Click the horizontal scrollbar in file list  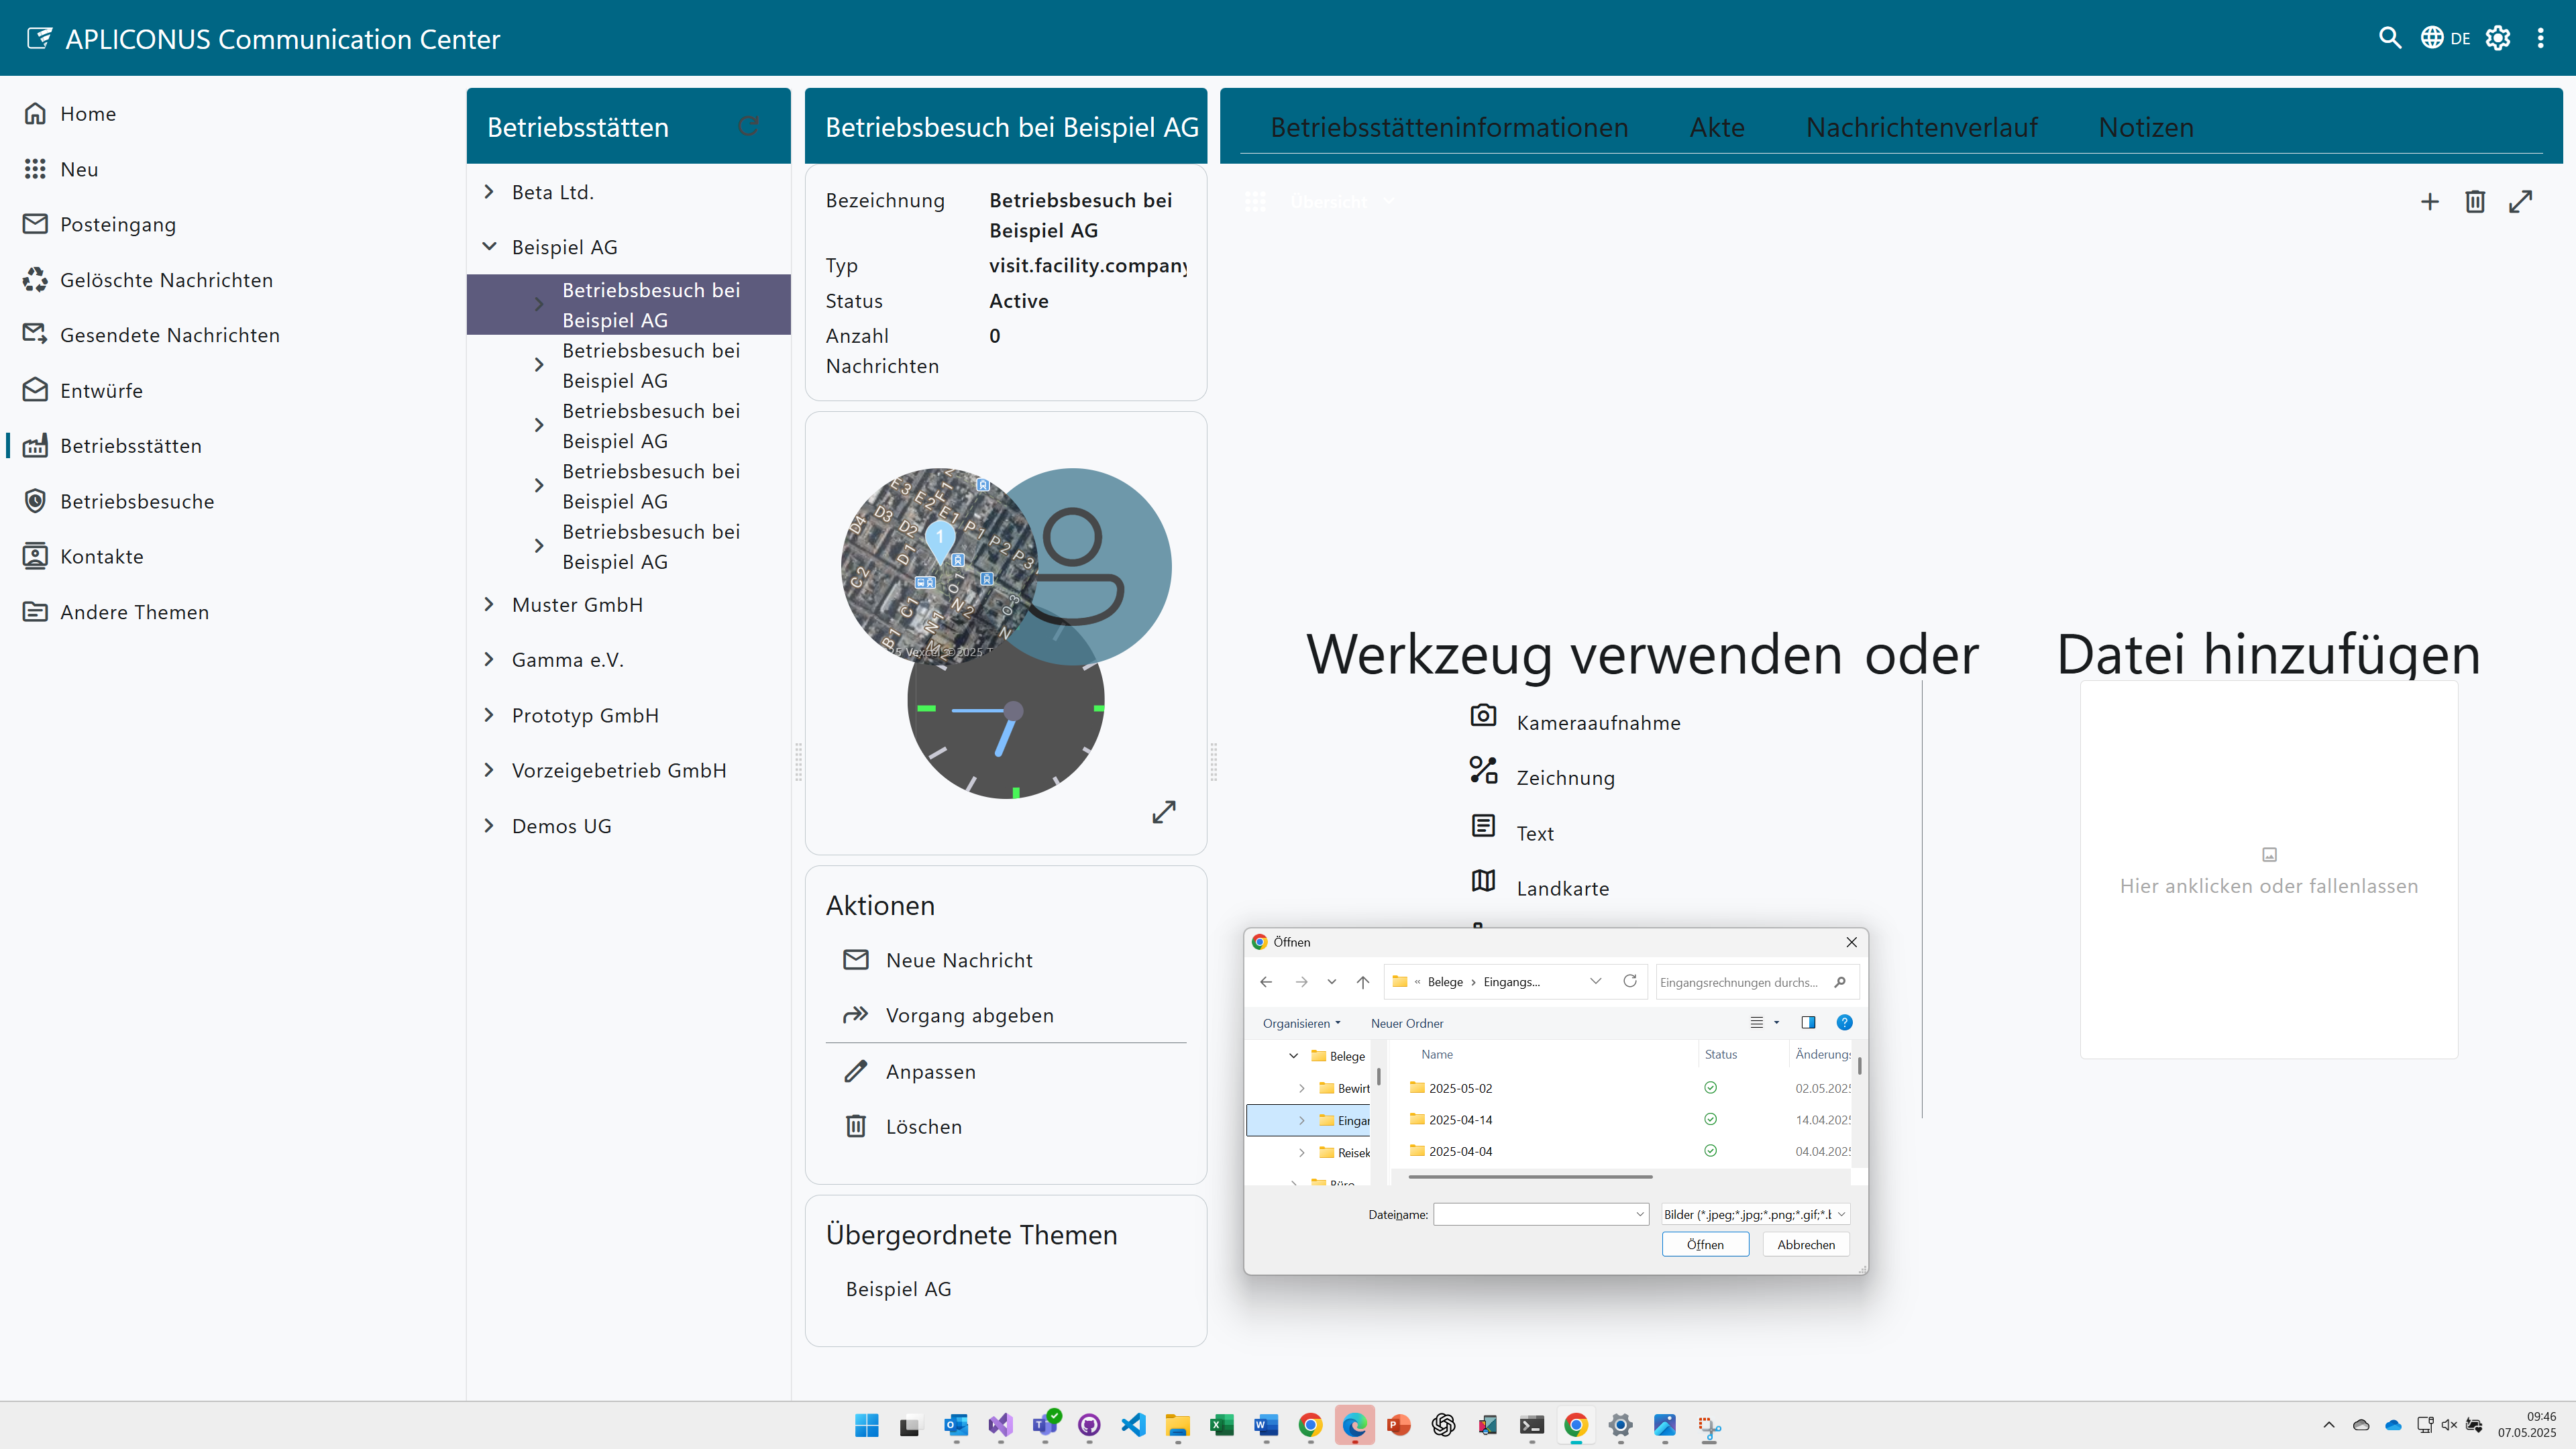tap(1529, 1177)
